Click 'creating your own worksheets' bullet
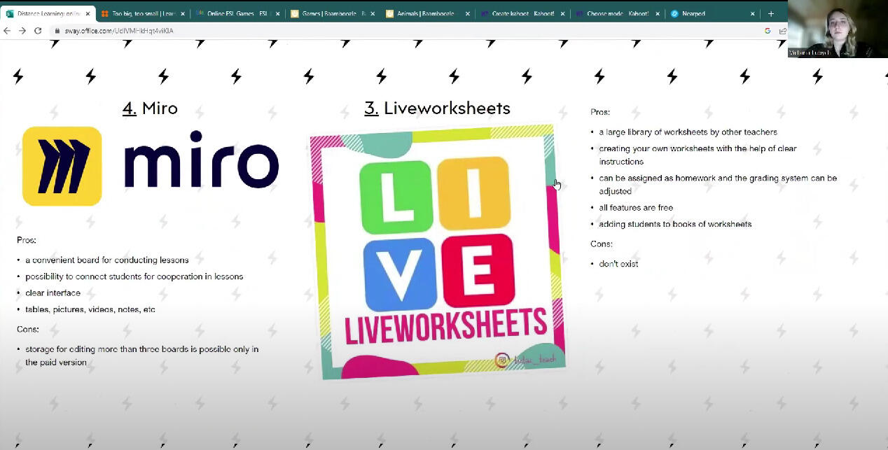Viewport: 888px width, 450px height. 698,155
